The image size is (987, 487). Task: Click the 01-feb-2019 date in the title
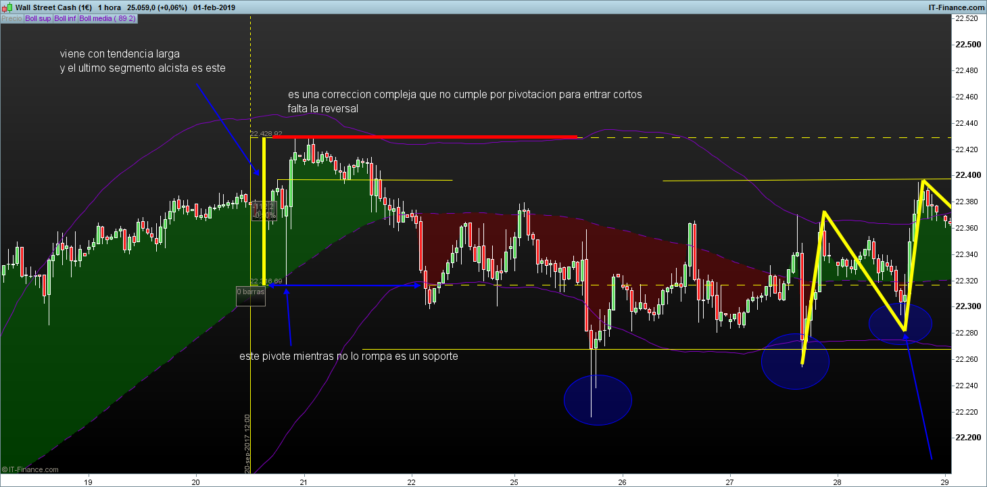(216, 7)
